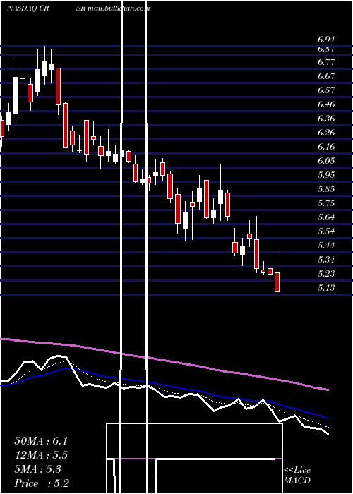Click the 5MA : 5.3 readout
The height and width of the screenshot is (494, 353).
coord(37,469)
